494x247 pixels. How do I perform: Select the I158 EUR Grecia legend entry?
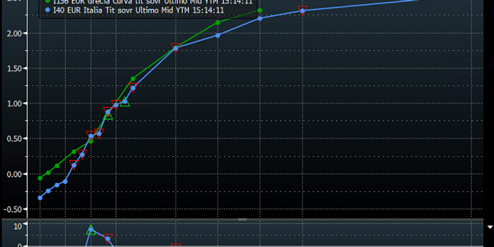(149, 2)
